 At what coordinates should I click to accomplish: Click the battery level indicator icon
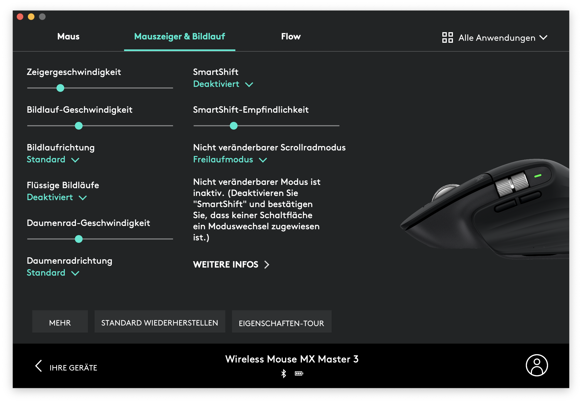pos(299,374)
